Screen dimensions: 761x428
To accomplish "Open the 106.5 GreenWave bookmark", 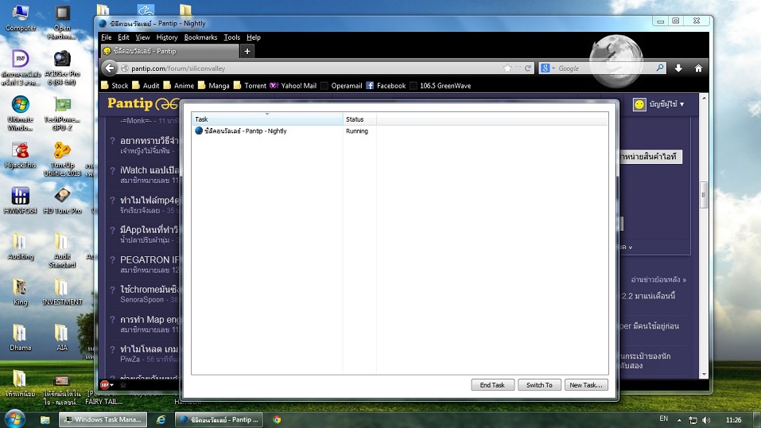I will pyautogui.click(x=441, y=85).
